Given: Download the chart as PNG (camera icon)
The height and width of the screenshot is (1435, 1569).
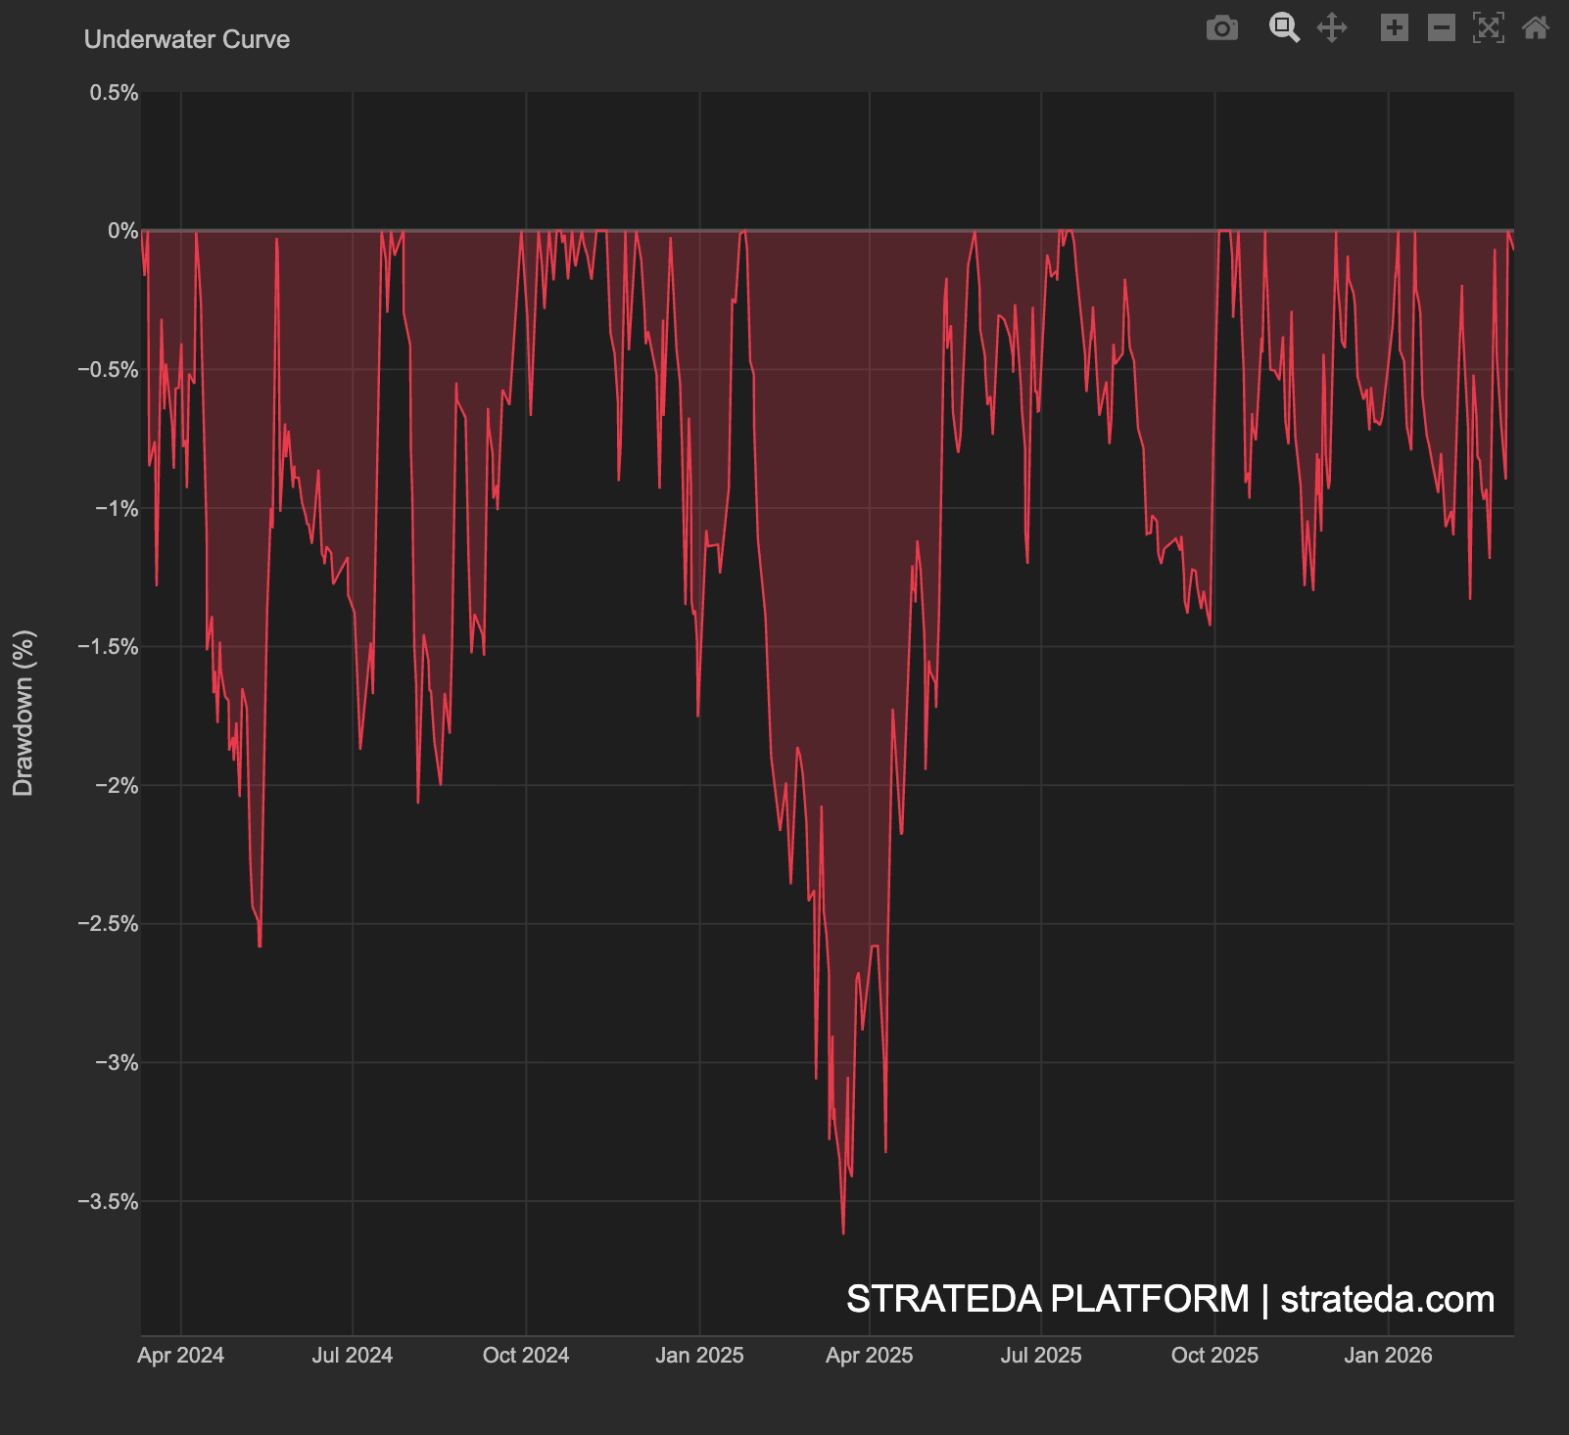Looking at the screenshot, I should point(1221,28).
